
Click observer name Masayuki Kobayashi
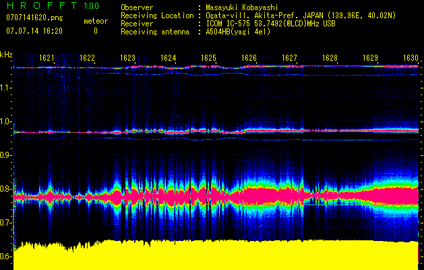(242, 7)
